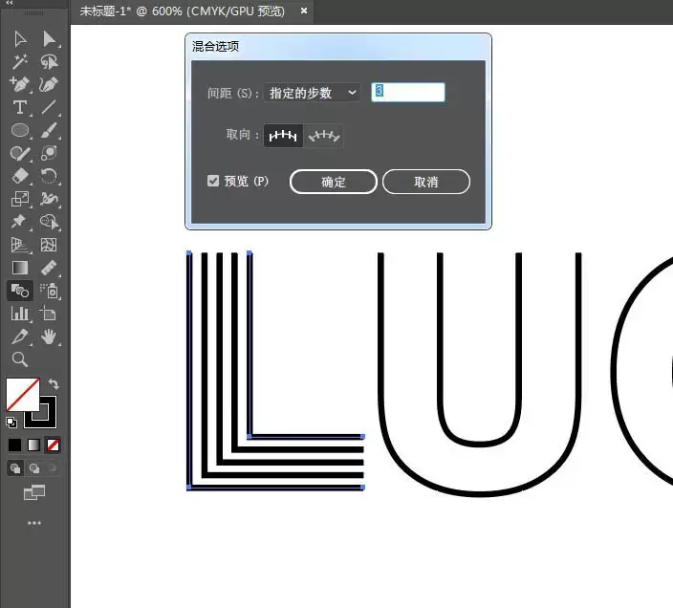Image resolution: width=673 pixels, height=608 pixels.
Task: Select align-to-path orientation option
Action: tap(324, 136)
